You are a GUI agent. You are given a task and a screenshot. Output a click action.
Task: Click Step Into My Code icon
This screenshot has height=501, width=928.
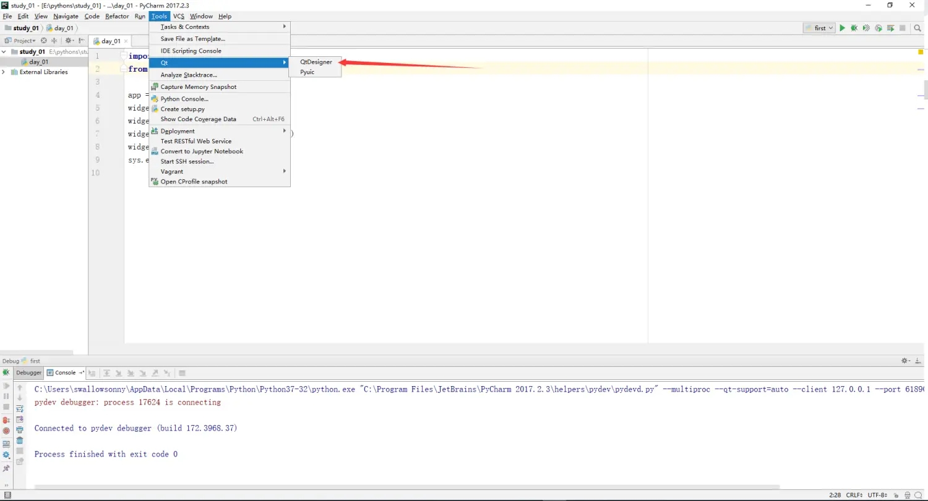click(x=131, y=373)
